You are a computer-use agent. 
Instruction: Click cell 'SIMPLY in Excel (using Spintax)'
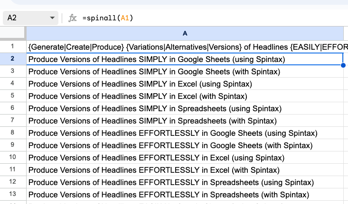click(x=185, y=84)
